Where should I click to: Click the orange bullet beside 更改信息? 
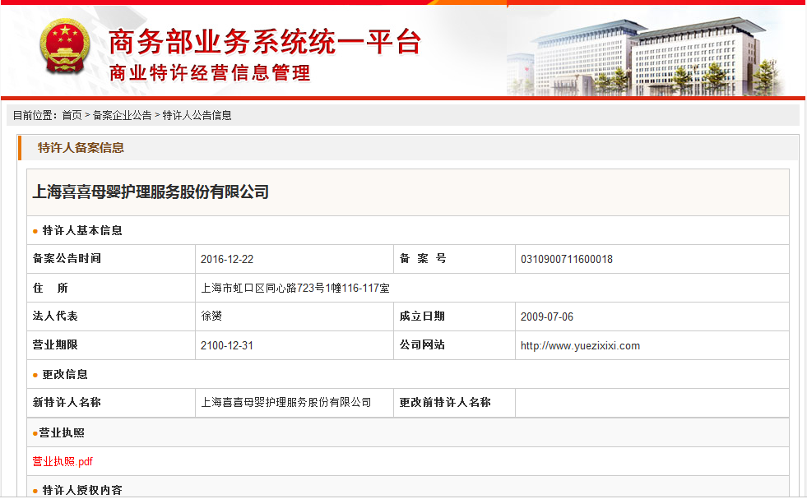tap(35, 375)
